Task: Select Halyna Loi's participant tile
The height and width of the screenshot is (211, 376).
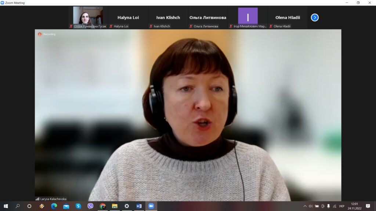Action: pos(128,18)
